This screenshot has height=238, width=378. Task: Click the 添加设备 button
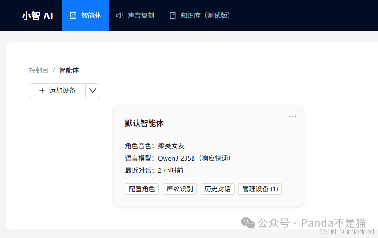pyautogui.click(x=57, y=91)
